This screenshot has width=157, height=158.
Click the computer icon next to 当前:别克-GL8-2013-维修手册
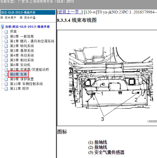click(x=2, y=27)
